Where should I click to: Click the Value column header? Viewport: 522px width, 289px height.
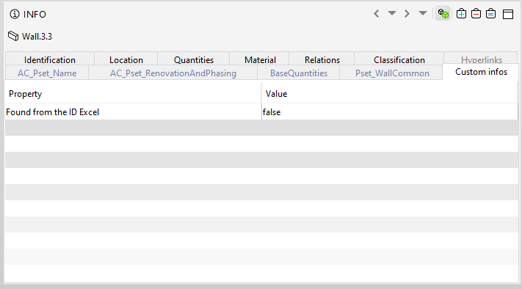click(390, 94)
